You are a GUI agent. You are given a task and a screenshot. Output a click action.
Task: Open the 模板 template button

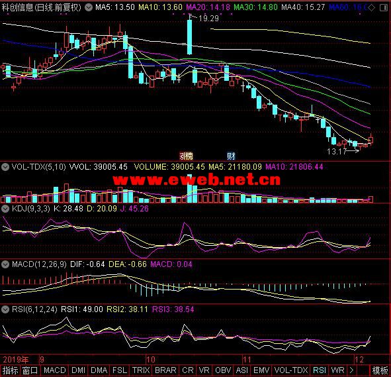(380, 370)
